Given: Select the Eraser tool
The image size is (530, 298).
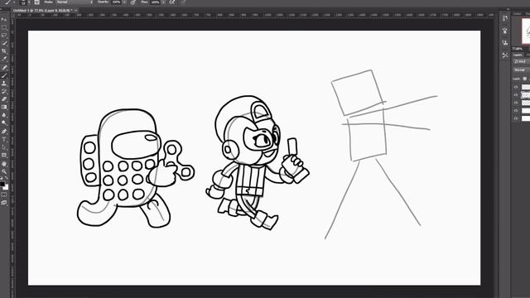Looking at the screenshot, I should (4, 99).
